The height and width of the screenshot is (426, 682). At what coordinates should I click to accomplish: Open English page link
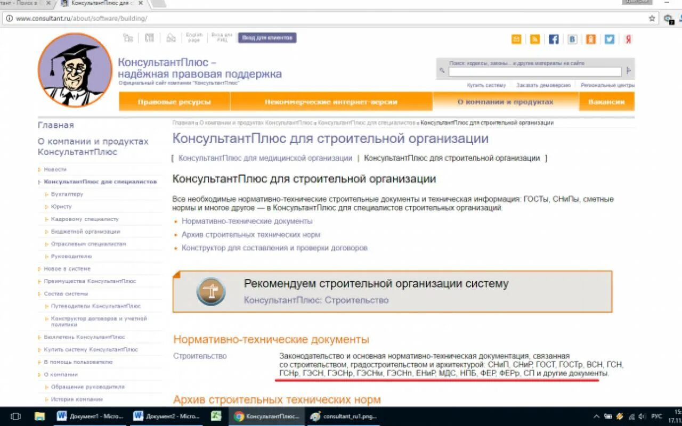[x=194, y=38]
